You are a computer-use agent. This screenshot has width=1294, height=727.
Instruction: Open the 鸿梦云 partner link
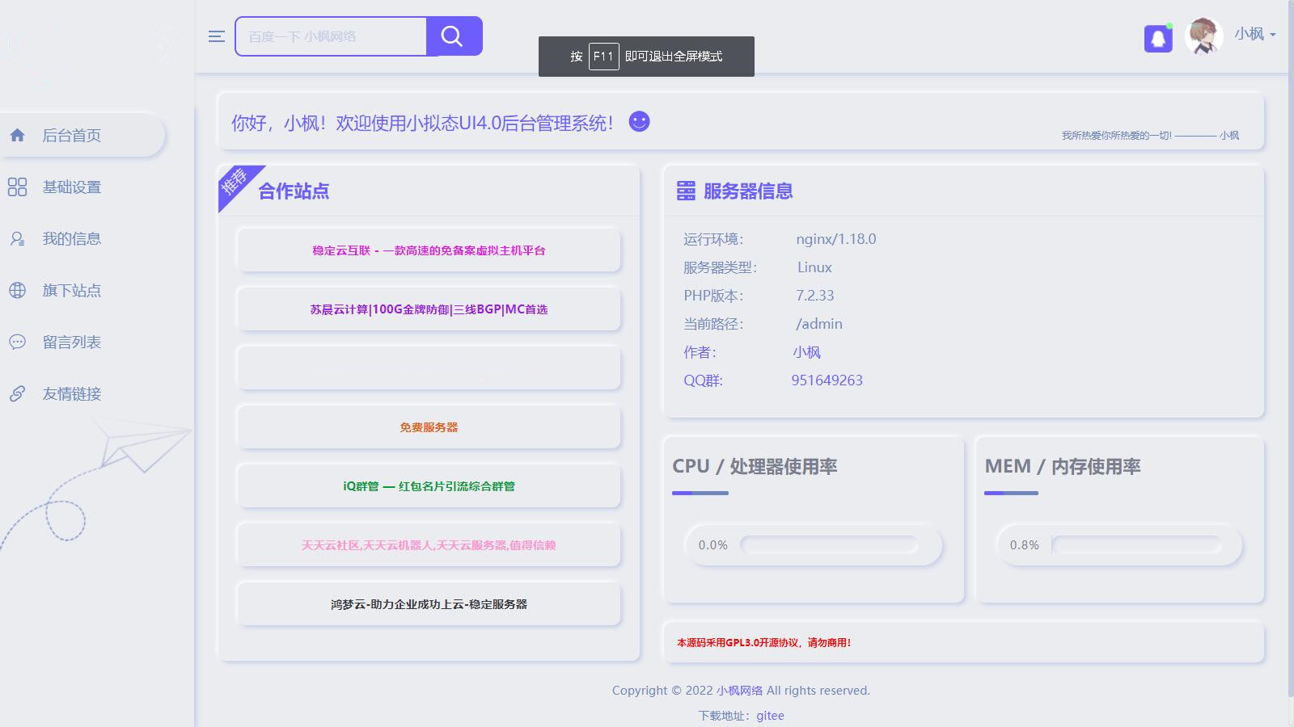tap(429, 604)
